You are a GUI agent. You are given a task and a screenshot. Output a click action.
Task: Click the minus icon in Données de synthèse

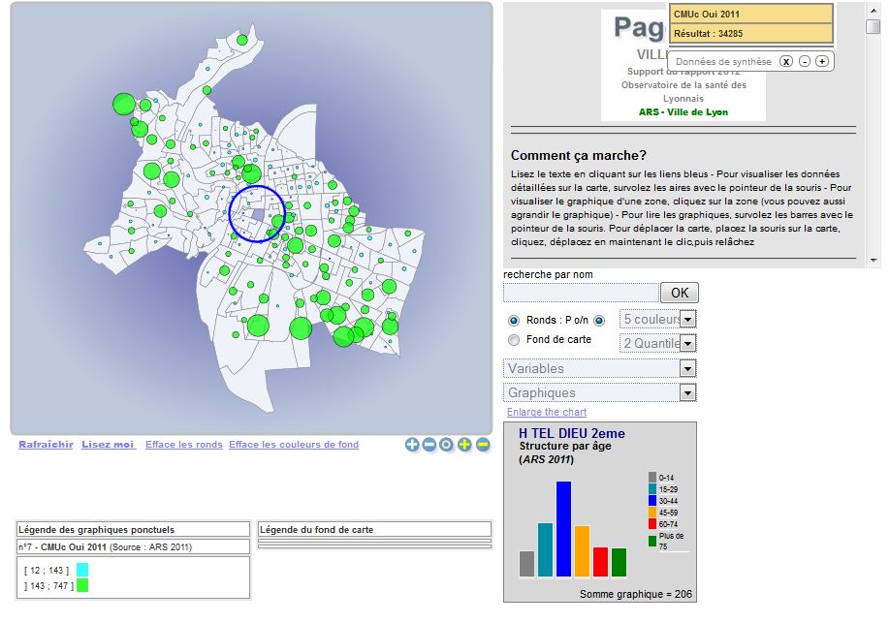805,61
